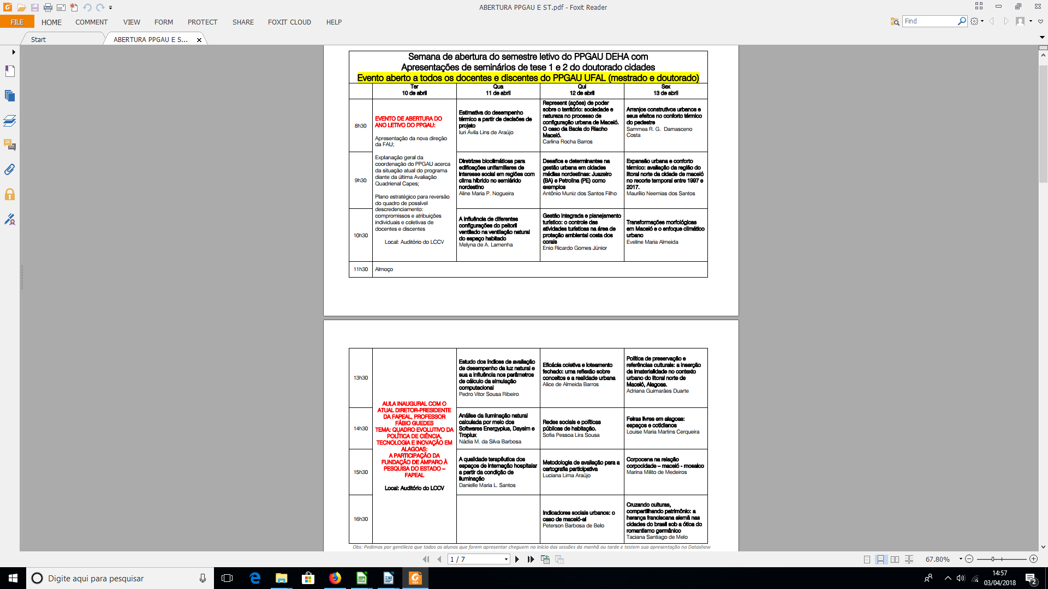The image size is (1048, 589).
Task: Expand the navigation panel arrow
Action: click(x=14, y=52)
